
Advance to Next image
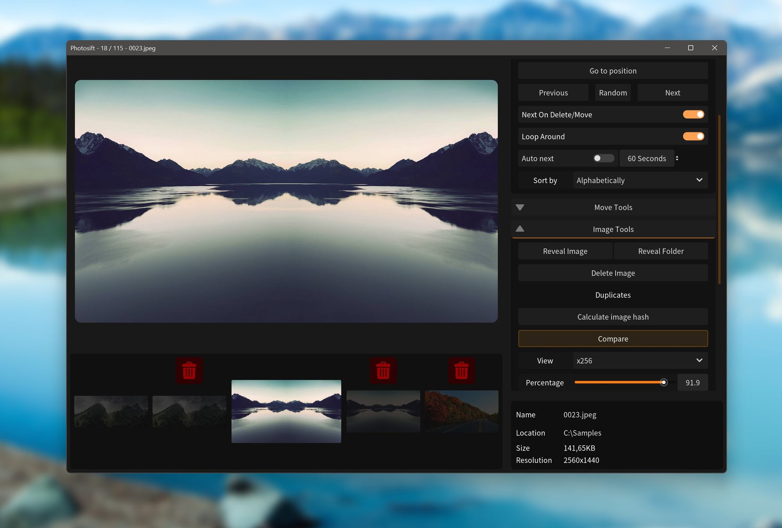[673, 93]
